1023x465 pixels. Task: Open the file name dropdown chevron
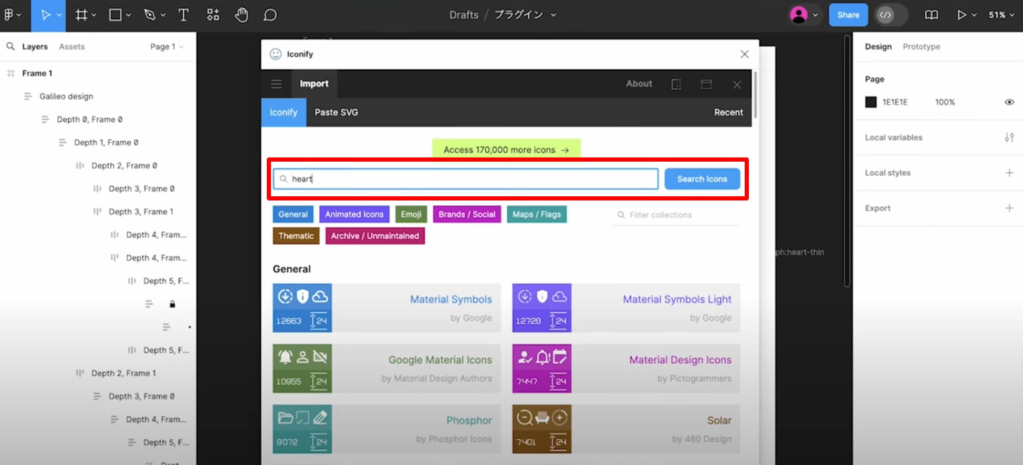[x=554, y=15]
